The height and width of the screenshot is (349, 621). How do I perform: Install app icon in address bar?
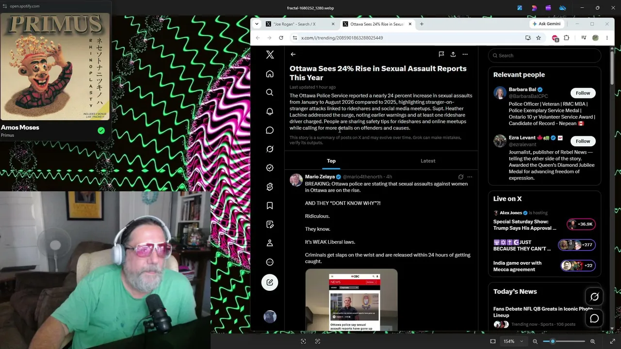528,38
